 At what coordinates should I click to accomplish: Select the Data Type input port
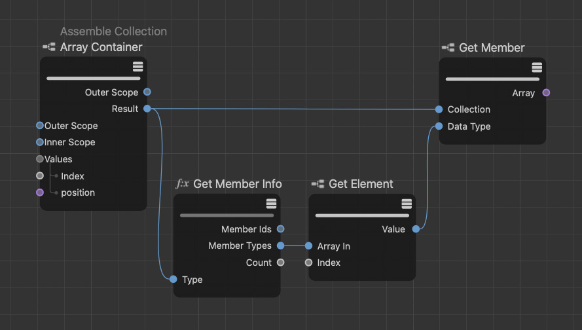[439, 126]
